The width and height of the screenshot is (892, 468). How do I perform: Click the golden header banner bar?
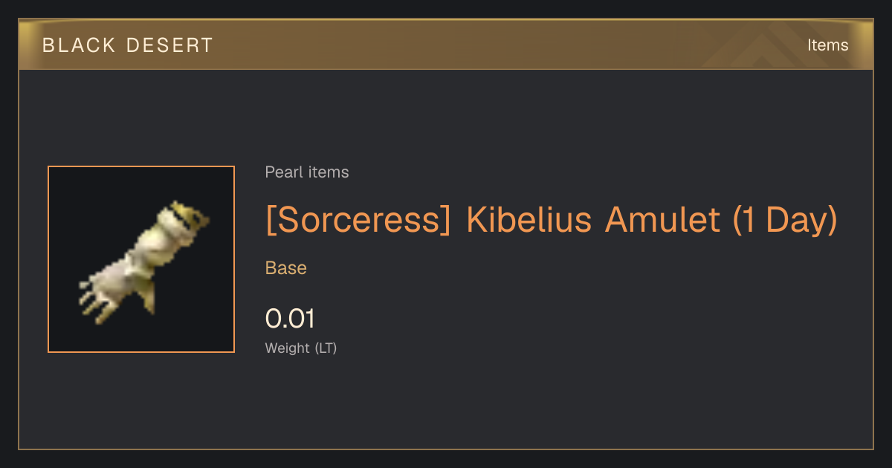tap(446, 45)
